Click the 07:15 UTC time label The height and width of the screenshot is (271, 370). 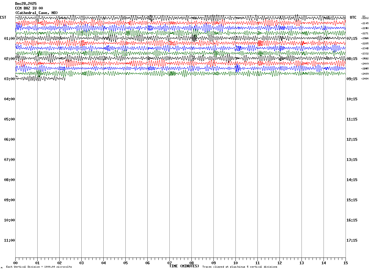pyautogui.click(x=352, y=39)
